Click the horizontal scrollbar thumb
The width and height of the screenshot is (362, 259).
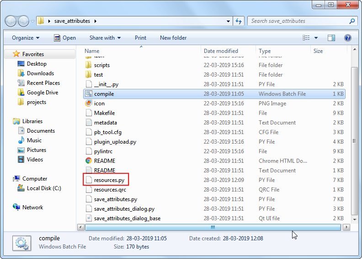click(x=213, y=227)
